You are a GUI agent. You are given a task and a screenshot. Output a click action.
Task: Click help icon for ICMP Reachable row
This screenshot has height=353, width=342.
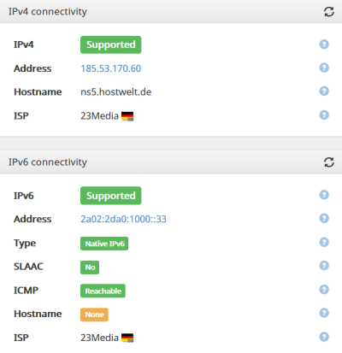(324, 290)
